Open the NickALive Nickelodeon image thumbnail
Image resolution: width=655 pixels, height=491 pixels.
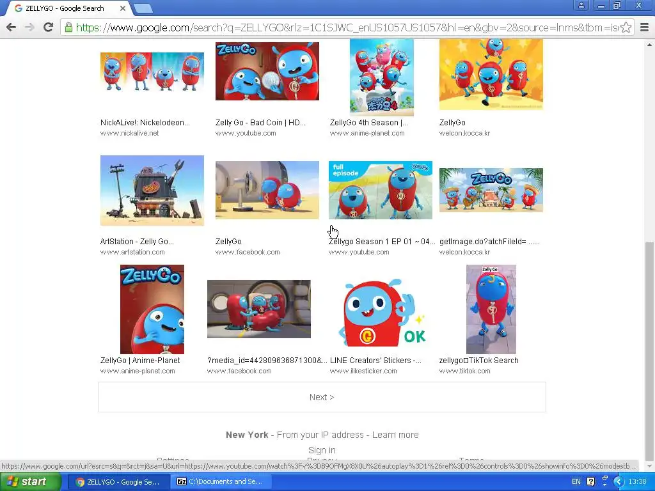point(152,72)
